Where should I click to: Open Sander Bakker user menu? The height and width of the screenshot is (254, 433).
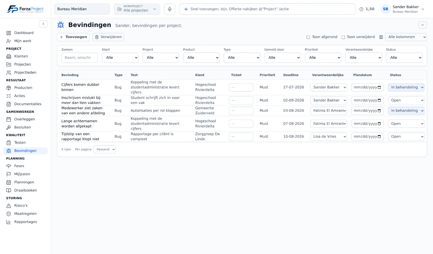click(403, 9)
